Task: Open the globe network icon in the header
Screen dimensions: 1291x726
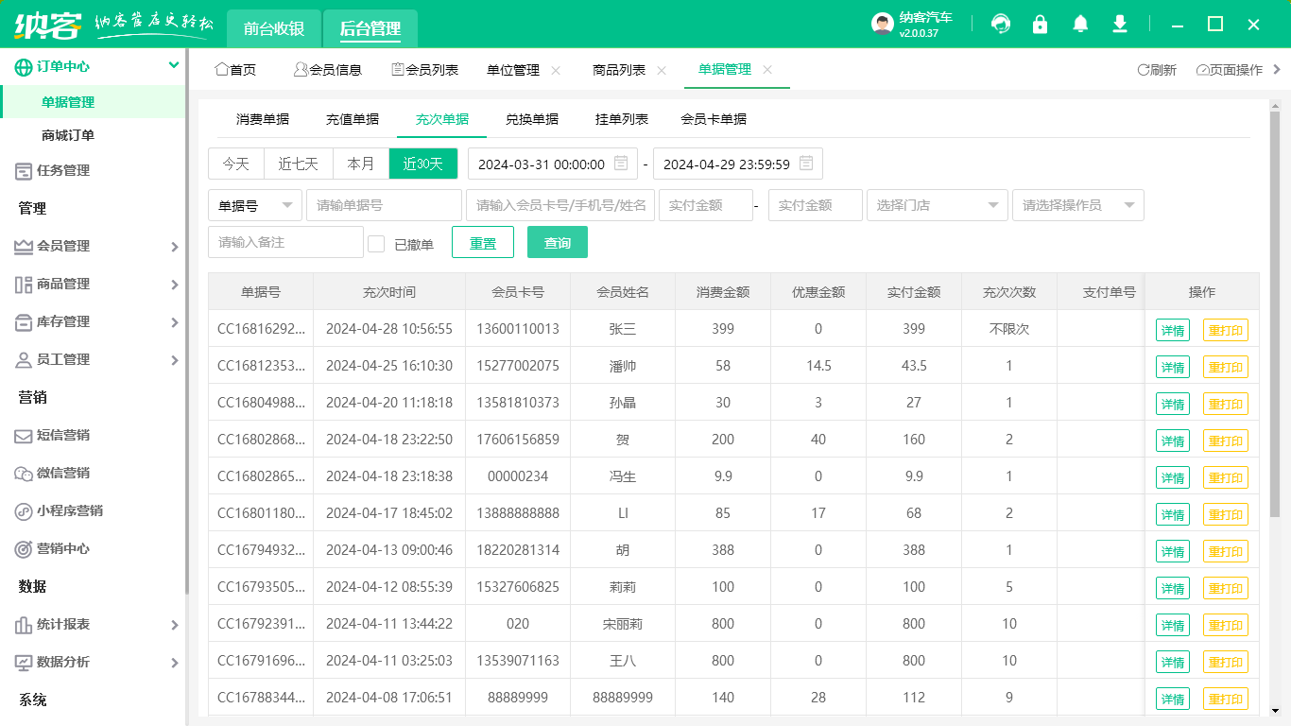Action: pyautogui.click(x=1001, y=24)
